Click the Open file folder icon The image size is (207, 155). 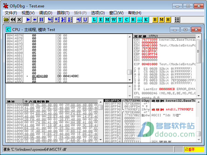[x=6, y=20]
